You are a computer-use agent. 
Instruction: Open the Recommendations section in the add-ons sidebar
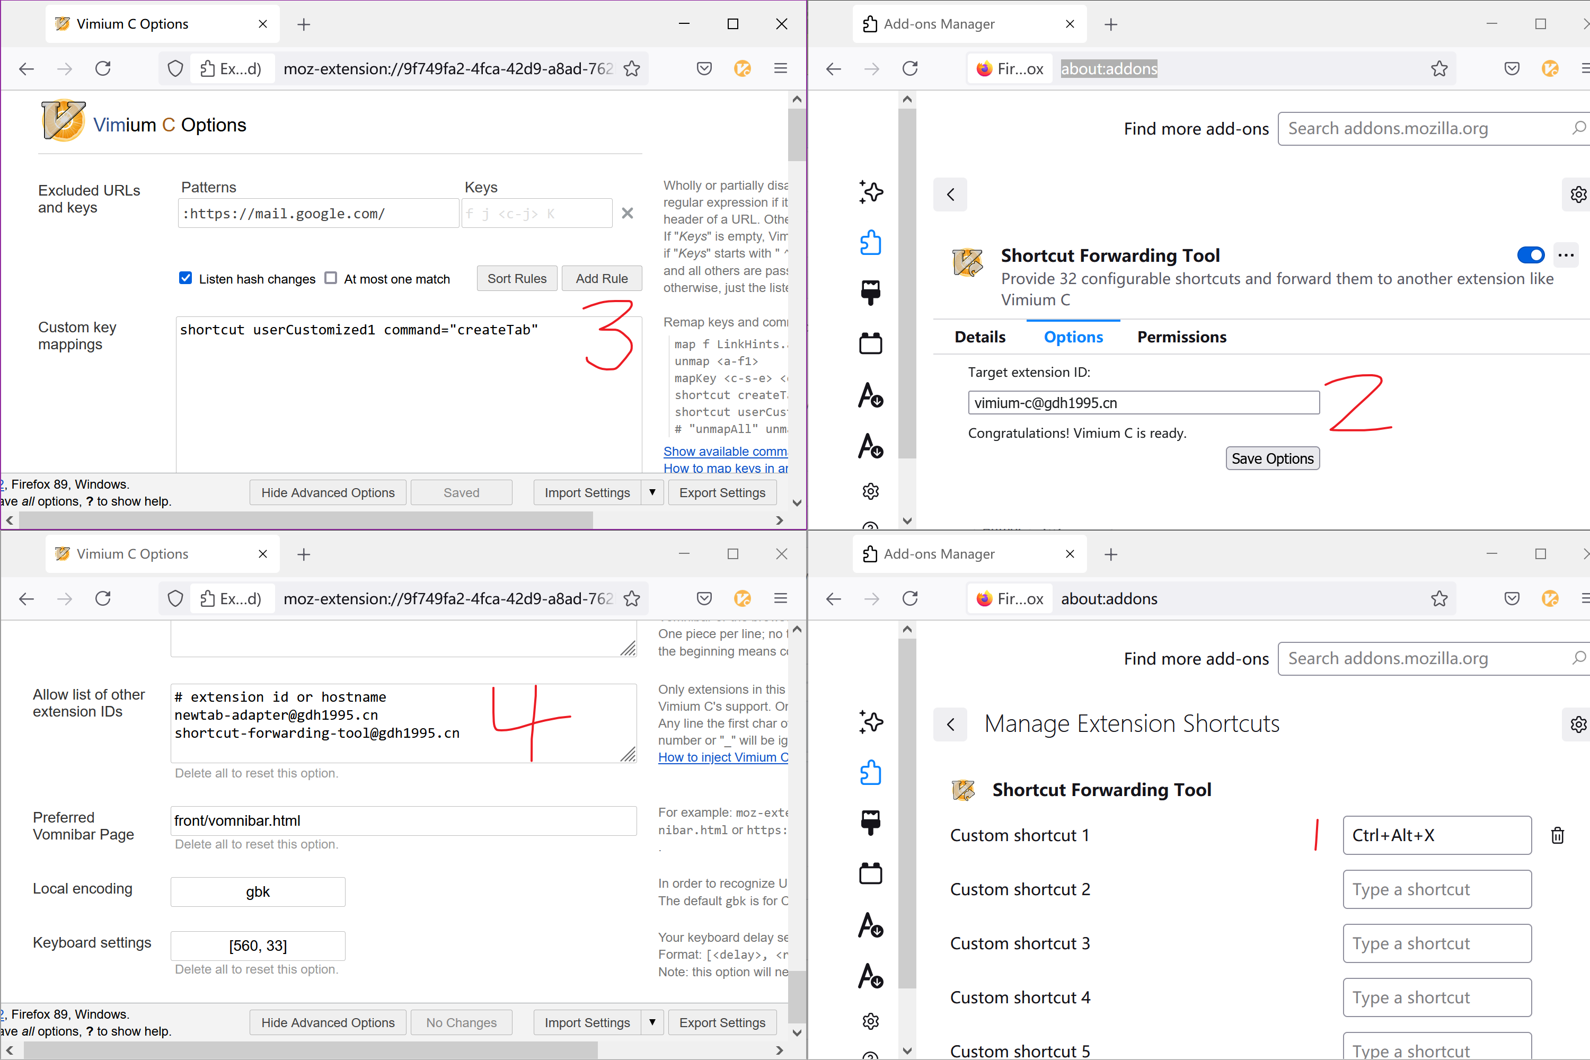pyautogui.click(x=871, y=191)
